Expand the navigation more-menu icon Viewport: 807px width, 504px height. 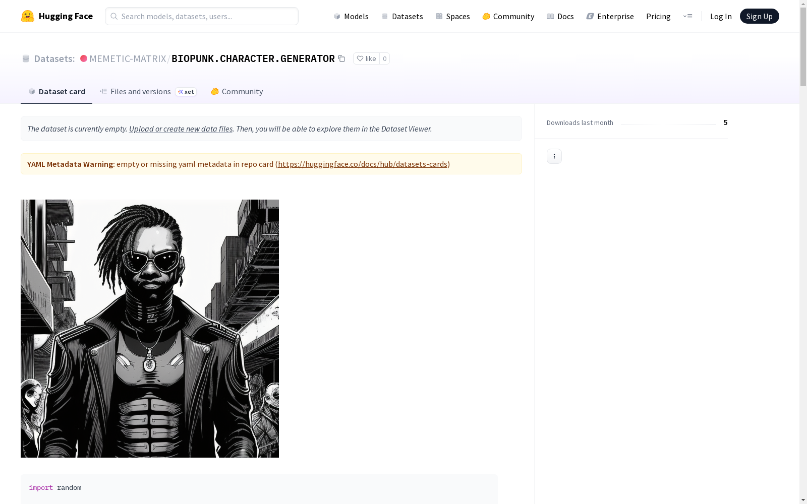tap(687, 16)
